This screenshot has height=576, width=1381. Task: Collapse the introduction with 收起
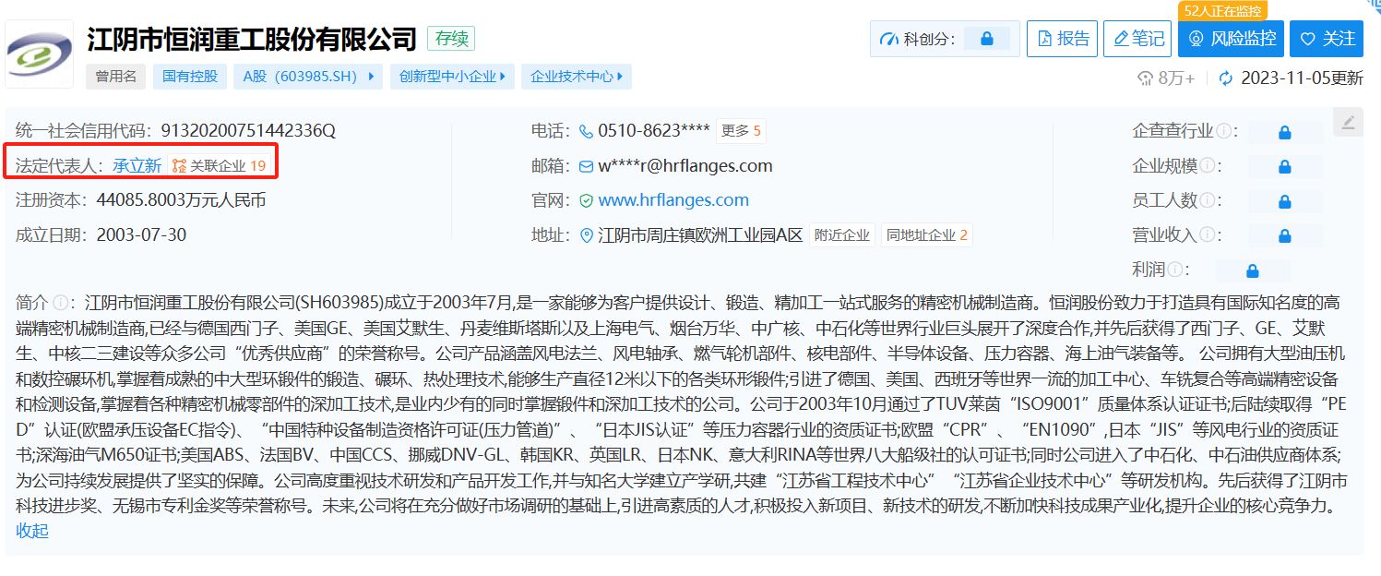point(32,531)
